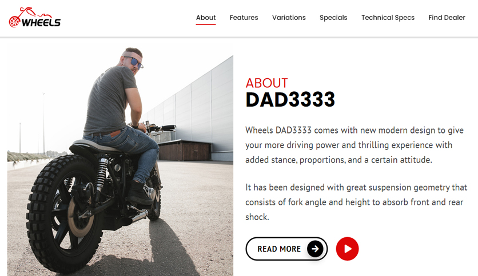Click the red ABOUT heading

click(x=267, y=83)
